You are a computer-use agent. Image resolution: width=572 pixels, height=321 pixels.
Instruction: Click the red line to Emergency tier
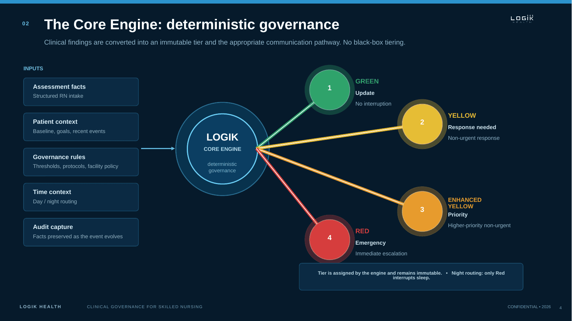tap(287, 185)
